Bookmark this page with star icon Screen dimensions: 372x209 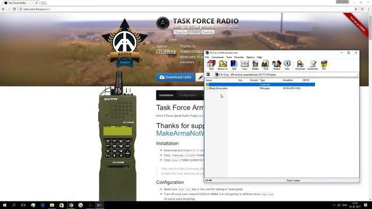click(356, 9)
